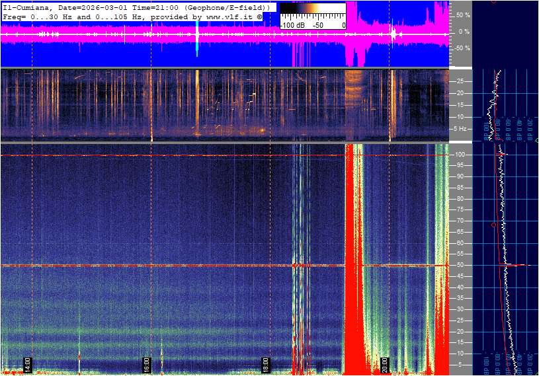Screen dimensions: 539x376
Task: Click the cyan spike in the waveform
Action: 197,38
